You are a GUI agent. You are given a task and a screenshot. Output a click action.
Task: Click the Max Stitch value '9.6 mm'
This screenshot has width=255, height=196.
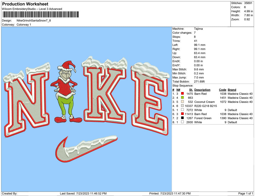coord(199,69)
